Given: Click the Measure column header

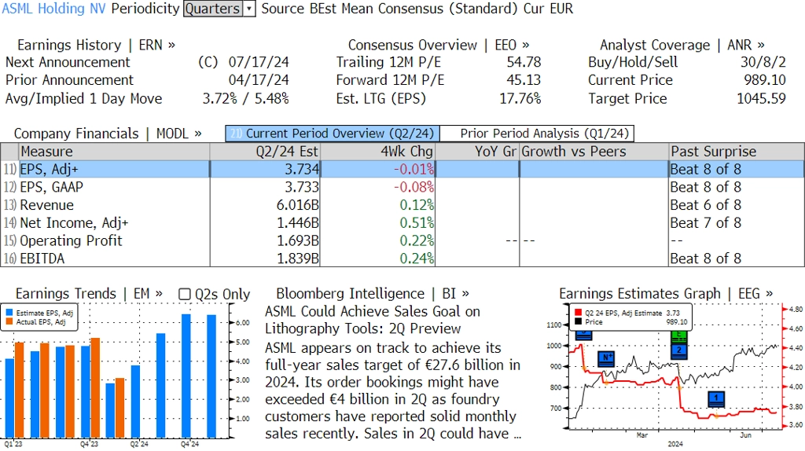Looking at the screenshot, I should click(114, 152).
